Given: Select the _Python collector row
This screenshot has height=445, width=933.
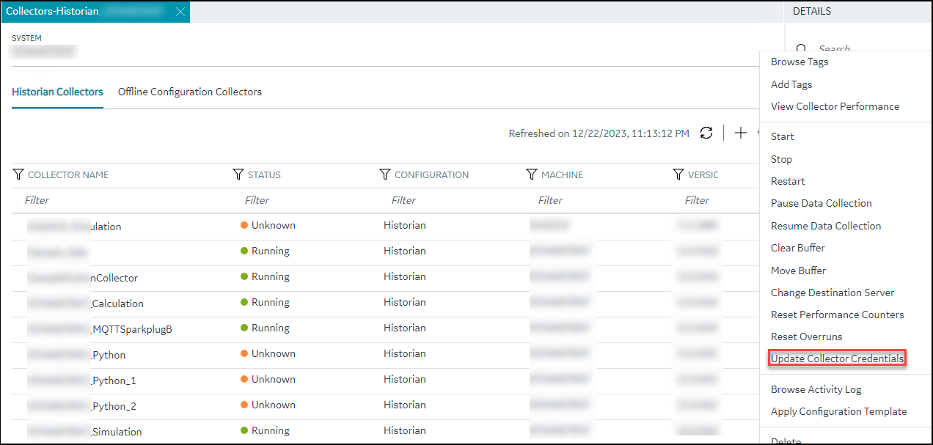Looking at the screenshot, I should tap(385, 354).
